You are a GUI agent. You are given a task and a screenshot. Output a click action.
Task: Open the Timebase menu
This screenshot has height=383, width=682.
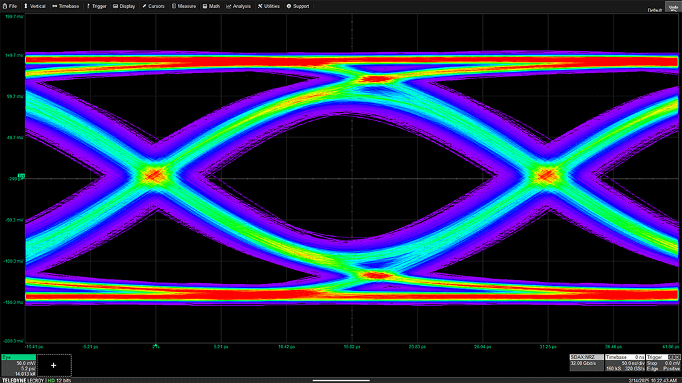coord(65,6)
